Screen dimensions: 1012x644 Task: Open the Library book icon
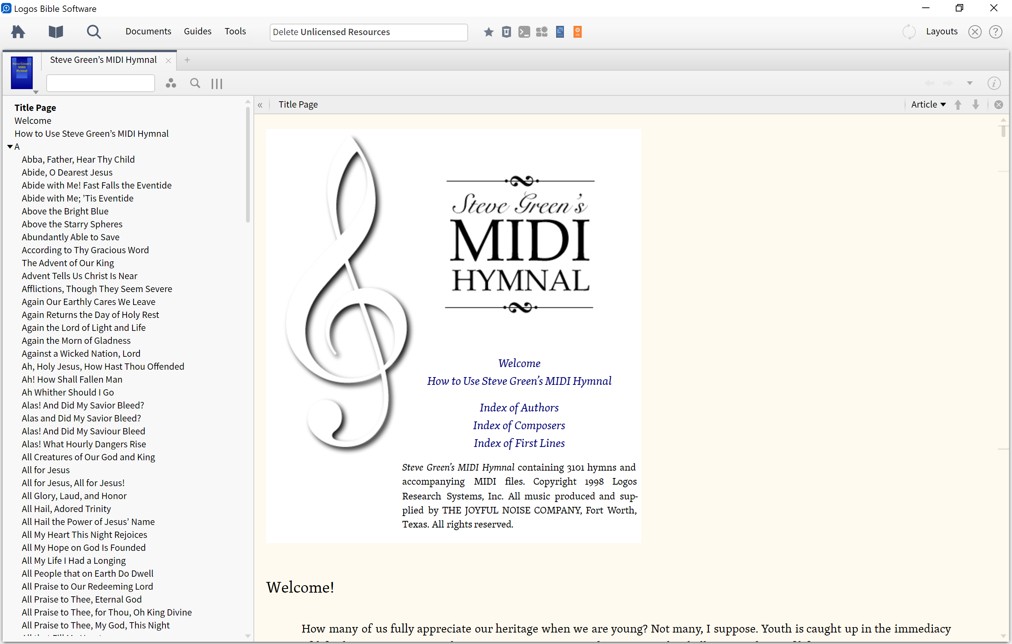point(56,32)
